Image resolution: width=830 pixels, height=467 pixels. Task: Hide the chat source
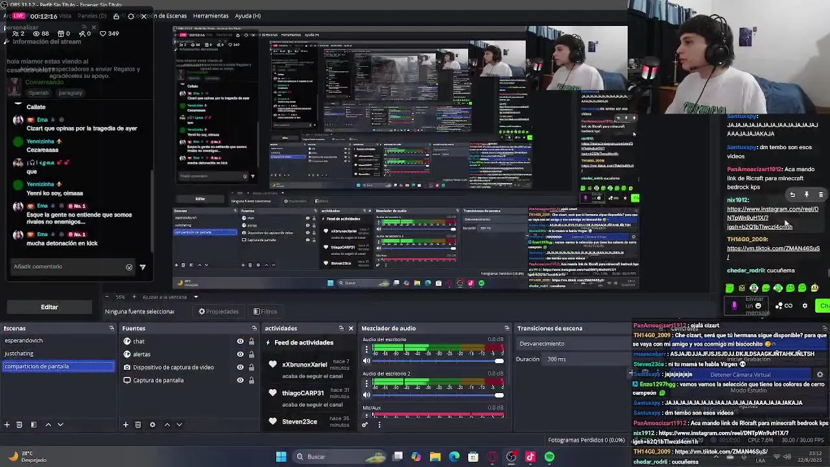click(x=240, y=341)
